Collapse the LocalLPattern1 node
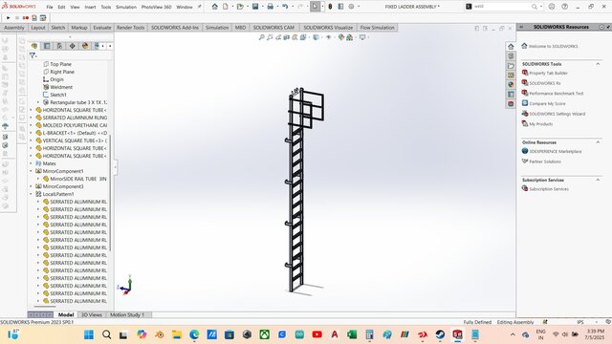The image size is (612, 344). pyautogui.click(x=31, y=194)
